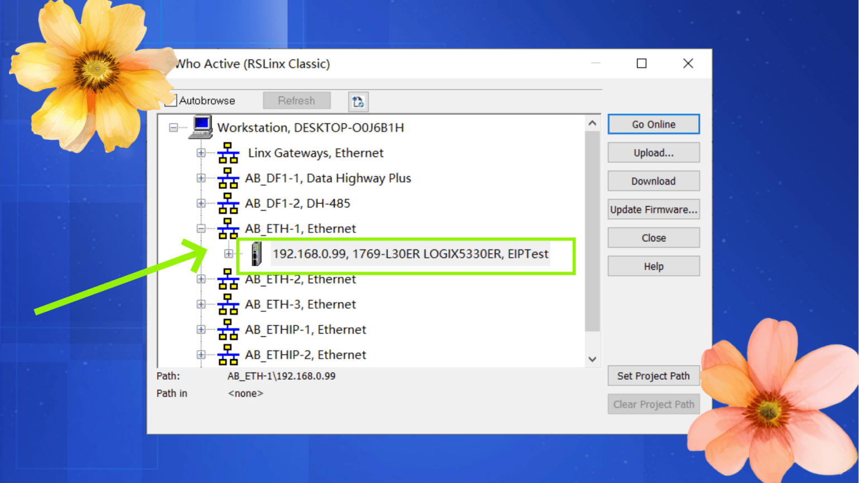Open the Update Firmware... dialog
This screenshot has height=483, width=859.
(x=654, y=210)
